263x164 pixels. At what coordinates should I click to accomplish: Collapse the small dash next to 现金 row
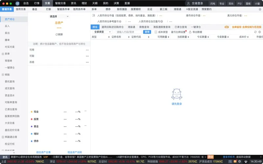(x=85, y=111)
